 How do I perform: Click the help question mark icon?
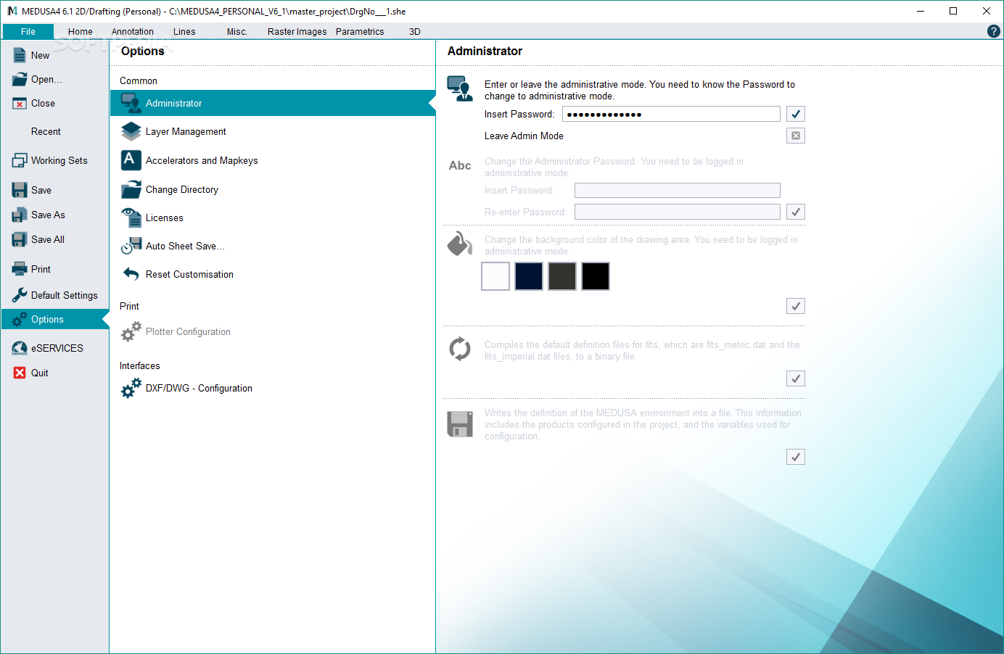(x=994, y=31)
